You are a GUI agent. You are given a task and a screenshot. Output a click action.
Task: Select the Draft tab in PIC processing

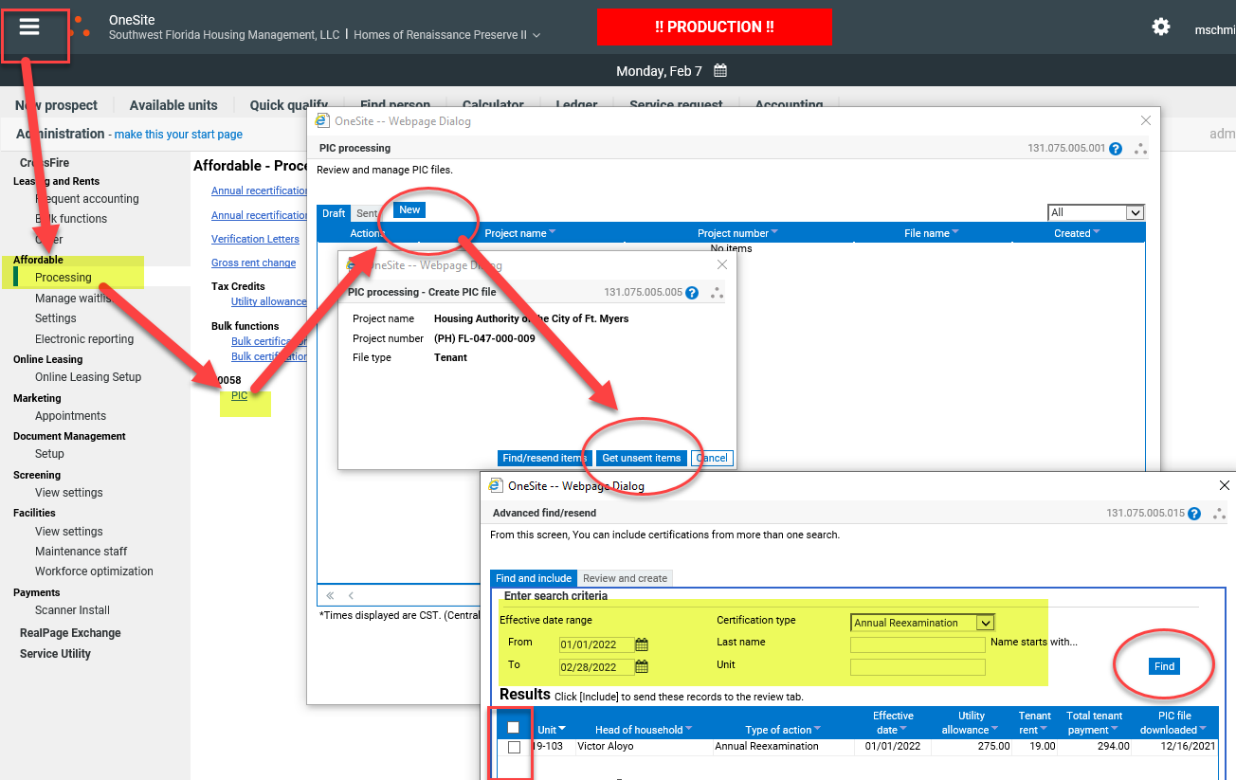pos(334,213)
